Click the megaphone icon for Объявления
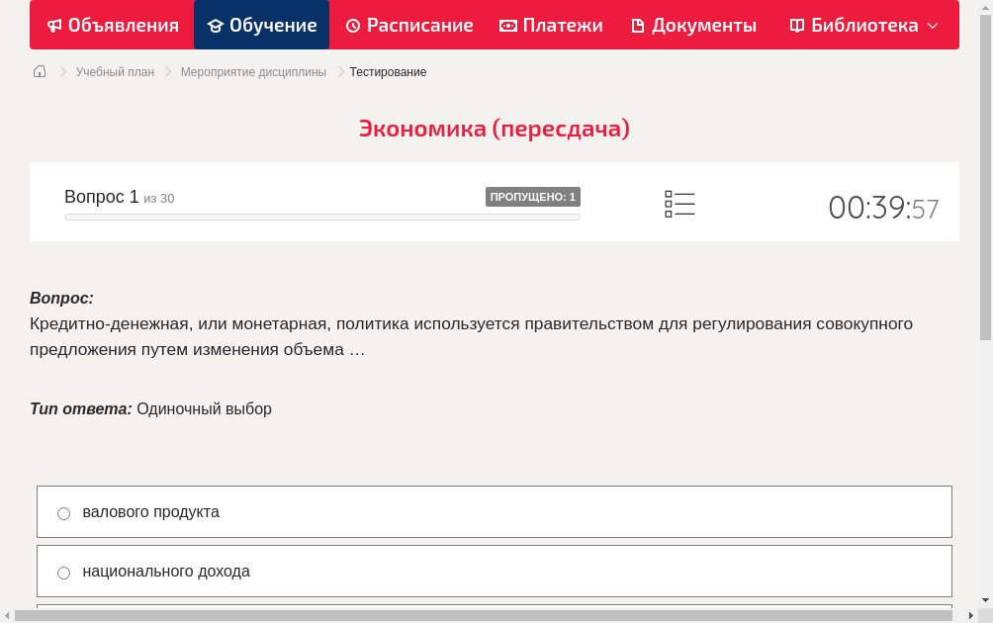 pos(53,25)
